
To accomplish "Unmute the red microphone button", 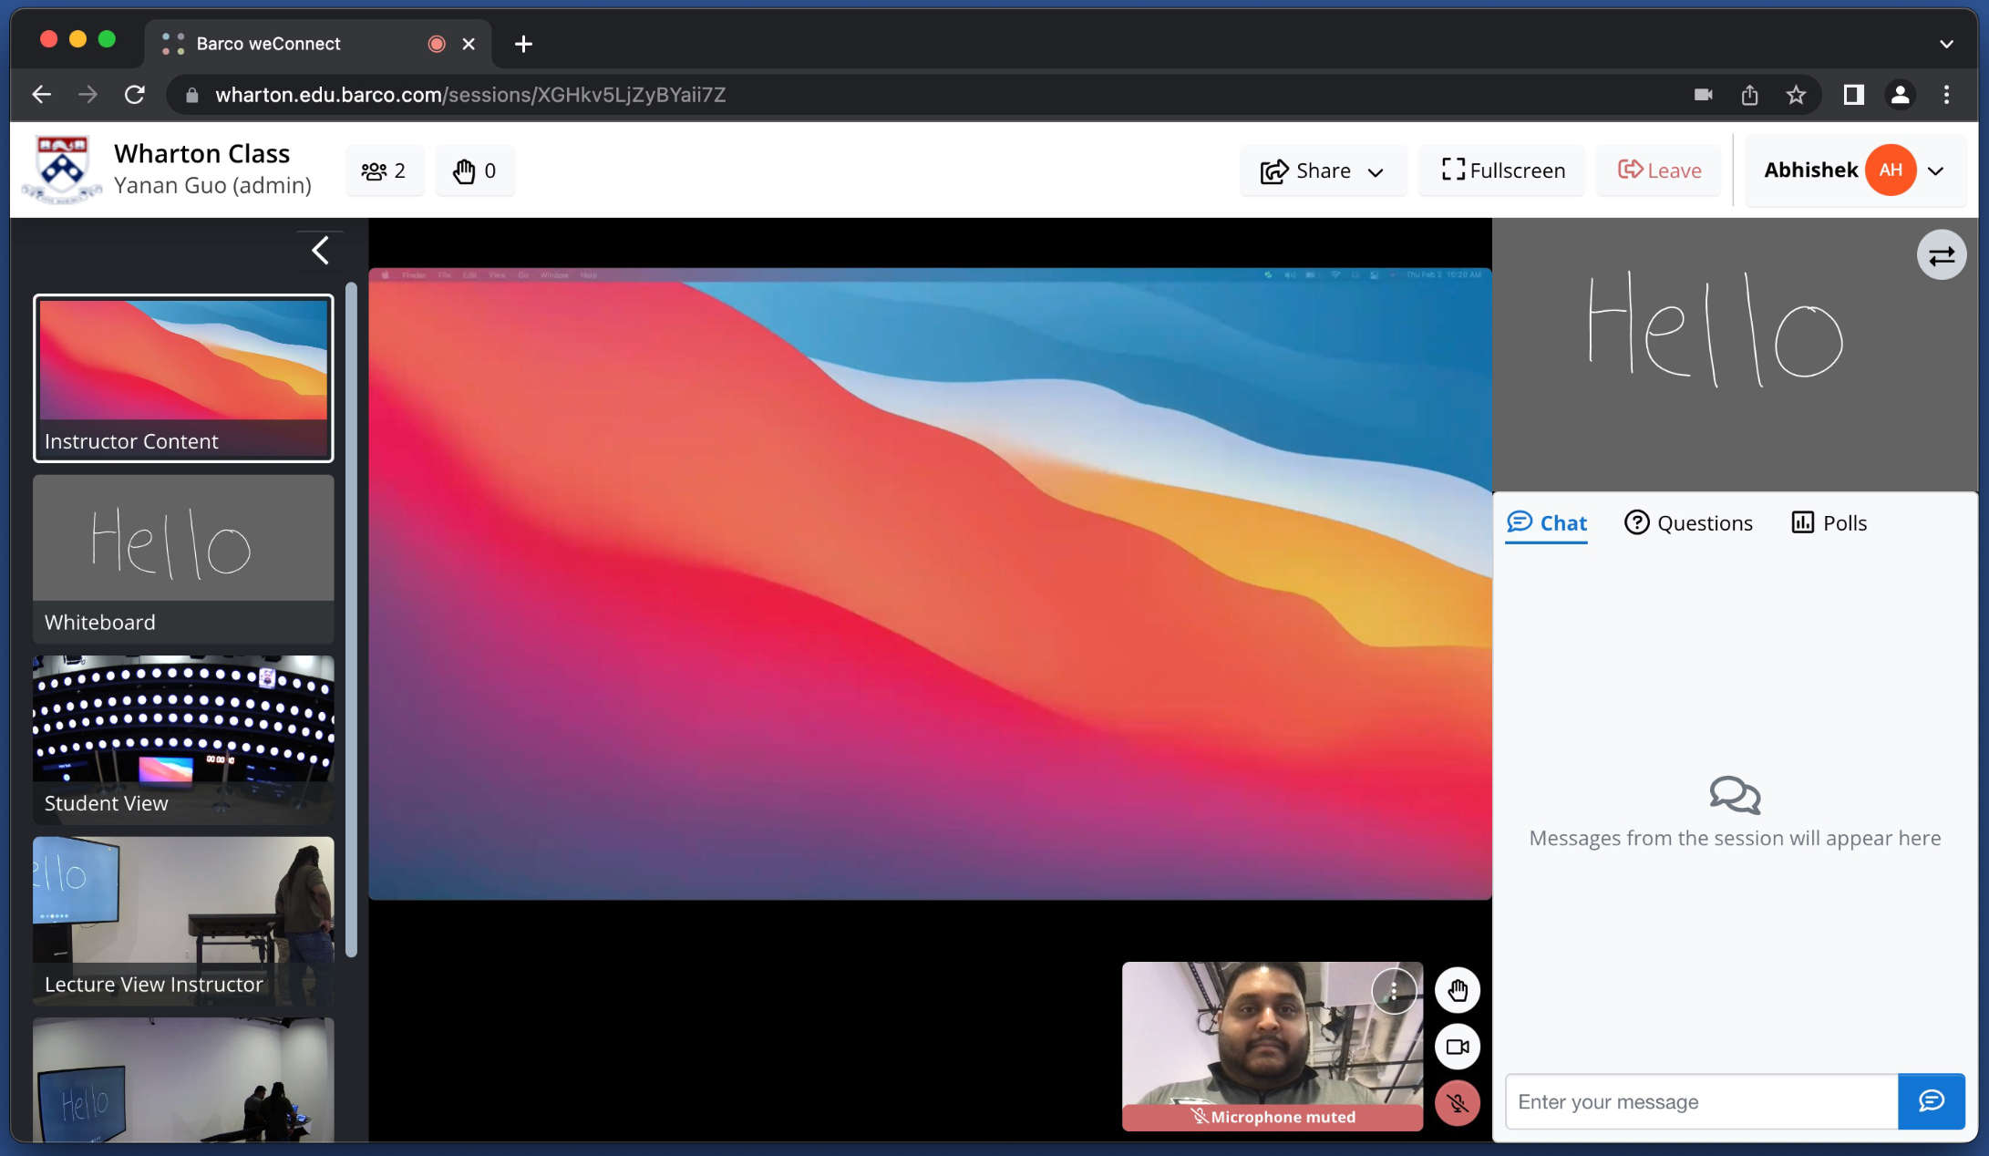I will [1457, 1103].
